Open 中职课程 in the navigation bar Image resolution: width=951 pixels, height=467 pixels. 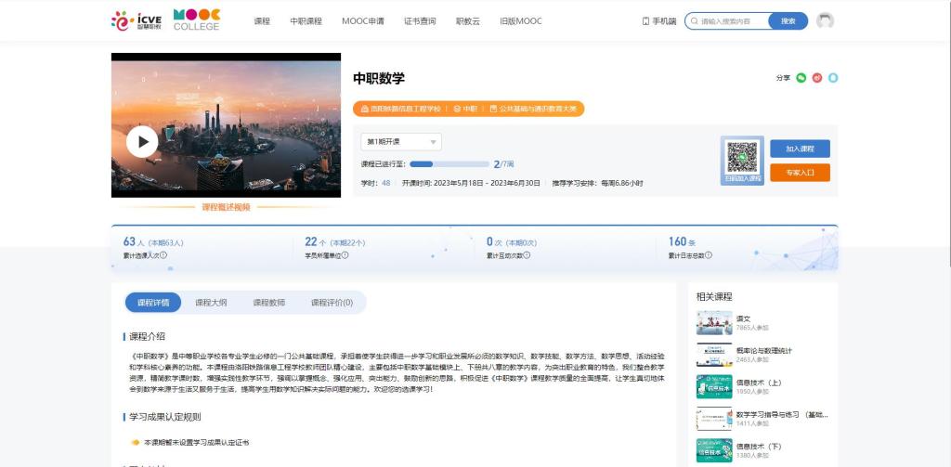306,20
